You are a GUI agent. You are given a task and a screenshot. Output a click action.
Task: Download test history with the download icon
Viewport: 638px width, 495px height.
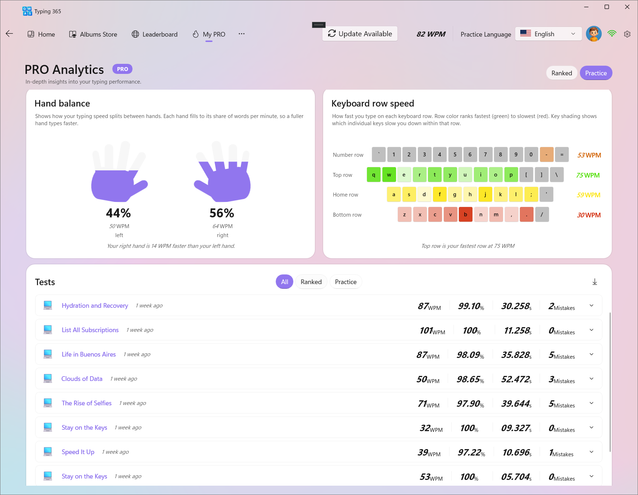(x=595, y=282)
